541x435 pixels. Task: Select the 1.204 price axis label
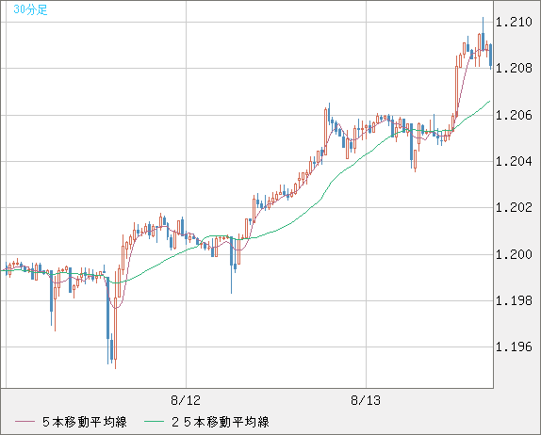click(514, 161)
